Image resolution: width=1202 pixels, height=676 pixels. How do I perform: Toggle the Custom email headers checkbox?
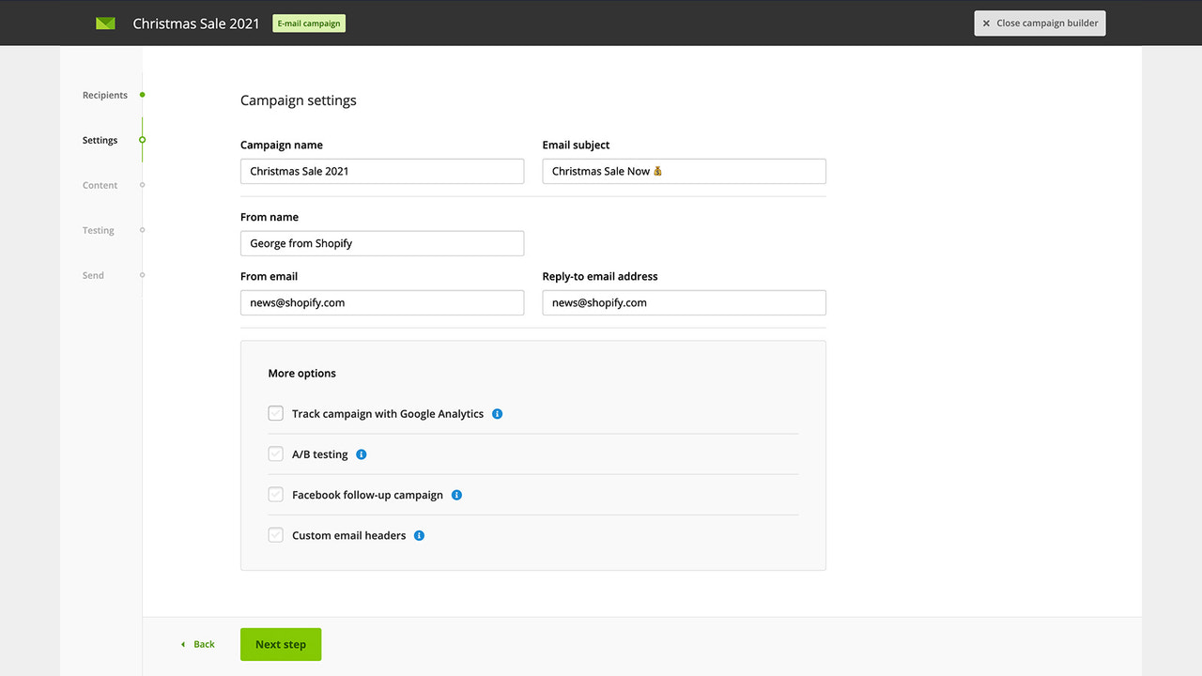coord(275,534)
